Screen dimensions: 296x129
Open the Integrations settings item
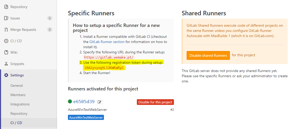[x=20, y=104]
